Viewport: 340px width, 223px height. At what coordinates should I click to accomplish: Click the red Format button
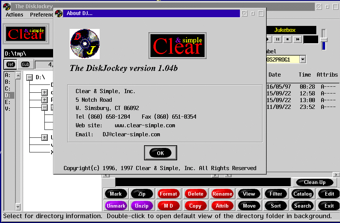(168, 194)
